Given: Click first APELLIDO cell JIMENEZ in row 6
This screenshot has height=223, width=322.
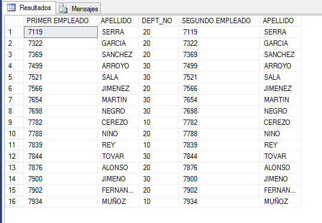Looking at the screenshot, I should [x=118, y=89].
